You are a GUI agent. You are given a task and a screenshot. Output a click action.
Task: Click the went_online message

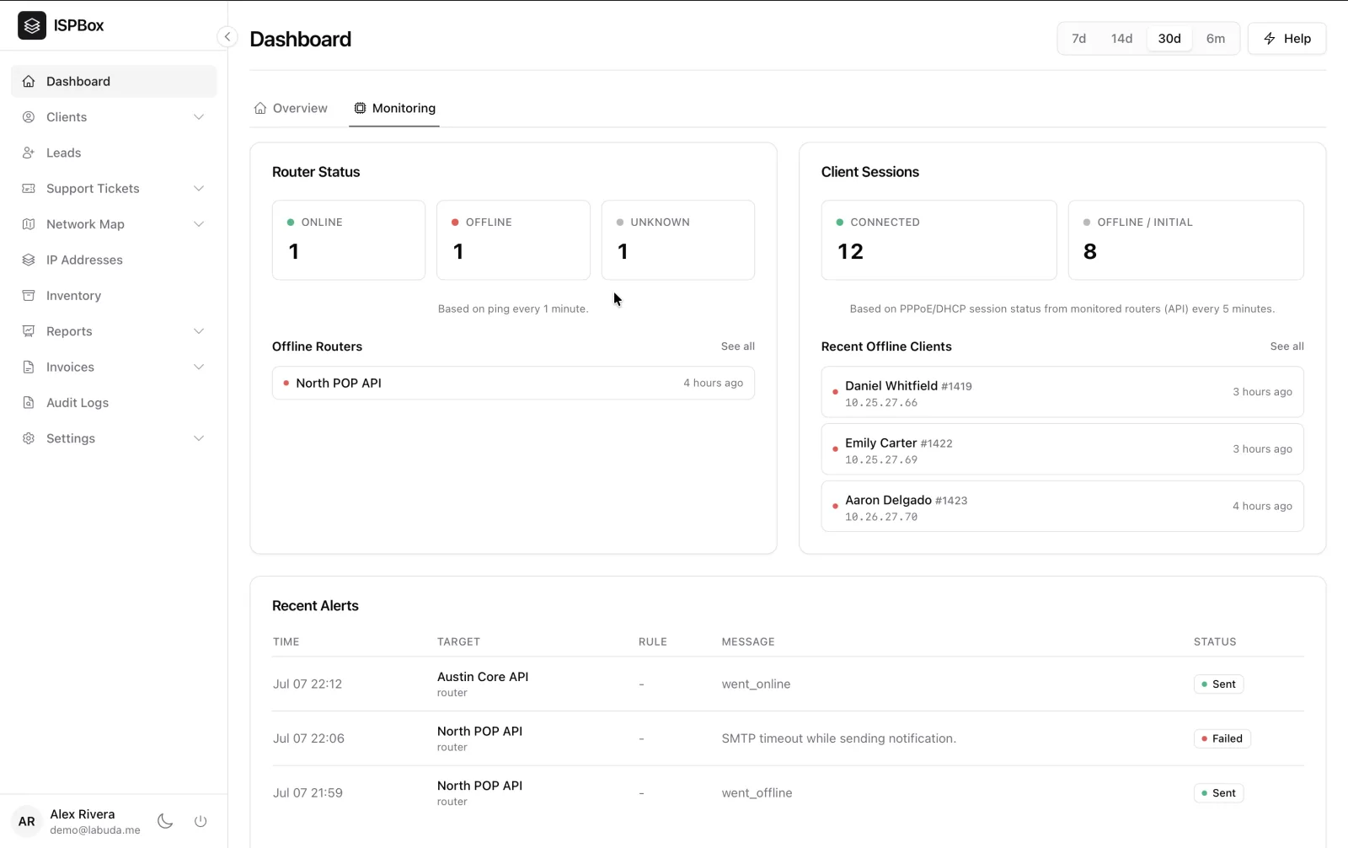pyautogui.click(x=756, y=684)
